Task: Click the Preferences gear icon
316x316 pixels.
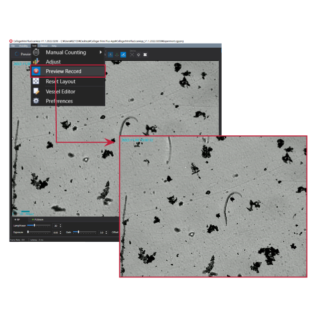Action: click(36, 101)
